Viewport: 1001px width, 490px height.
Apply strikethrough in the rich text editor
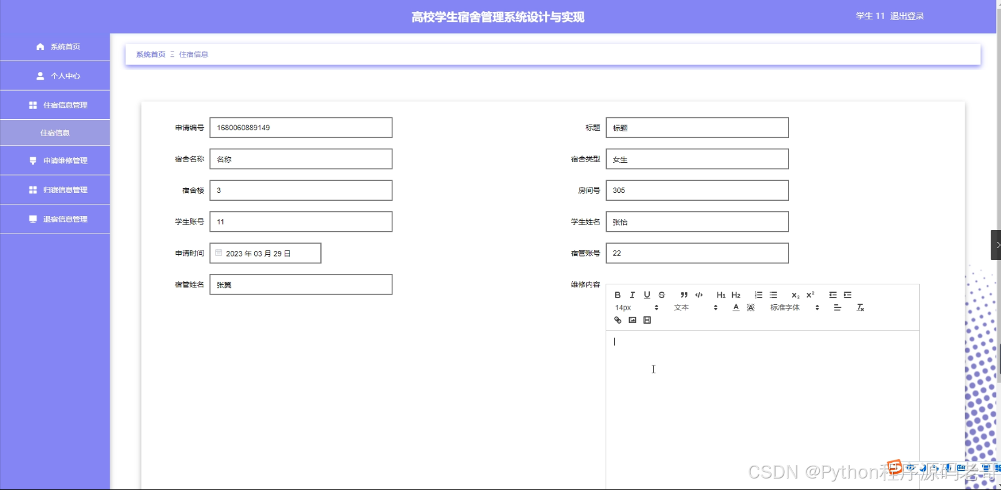[x=662, y=295]
